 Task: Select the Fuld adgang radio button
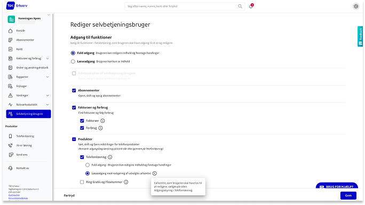coord(73,53)
